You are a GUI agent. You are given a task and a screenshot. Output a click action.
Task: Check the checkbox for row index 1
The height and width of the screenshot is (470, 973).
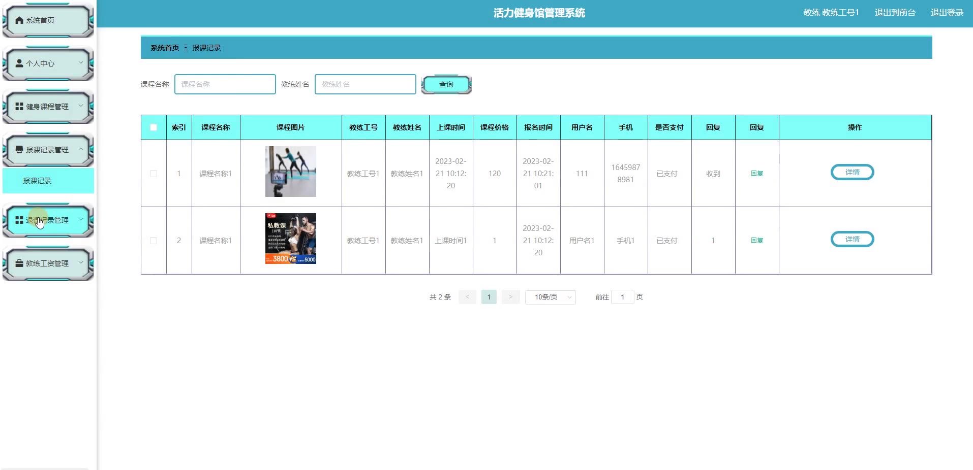[x=154, y=174]
